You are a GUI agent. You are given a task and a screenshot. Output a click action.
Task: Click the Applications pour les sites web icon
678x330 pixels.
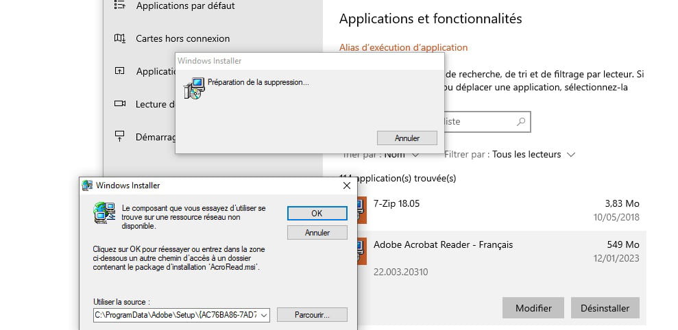point(120,71)
